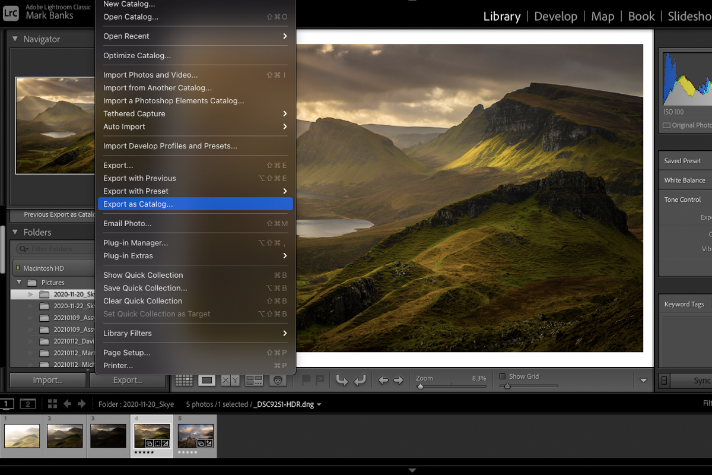Collapse the Folders panel
The width and height of the screenshot is (712, 475).
[15, 232]
